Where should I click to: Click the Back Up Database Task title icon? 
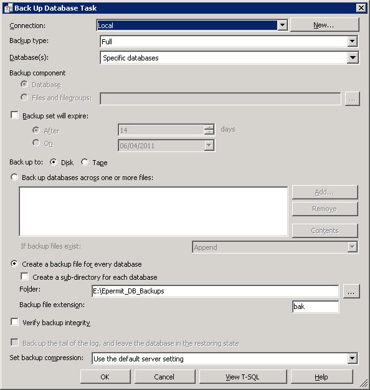coord(8,8)
